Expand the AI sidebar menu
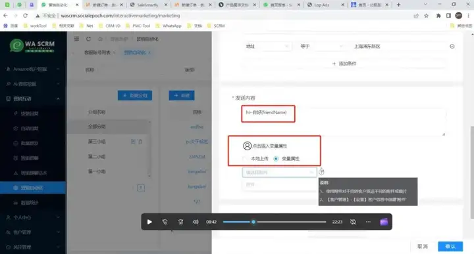474x254 pixels. point(33,84)
